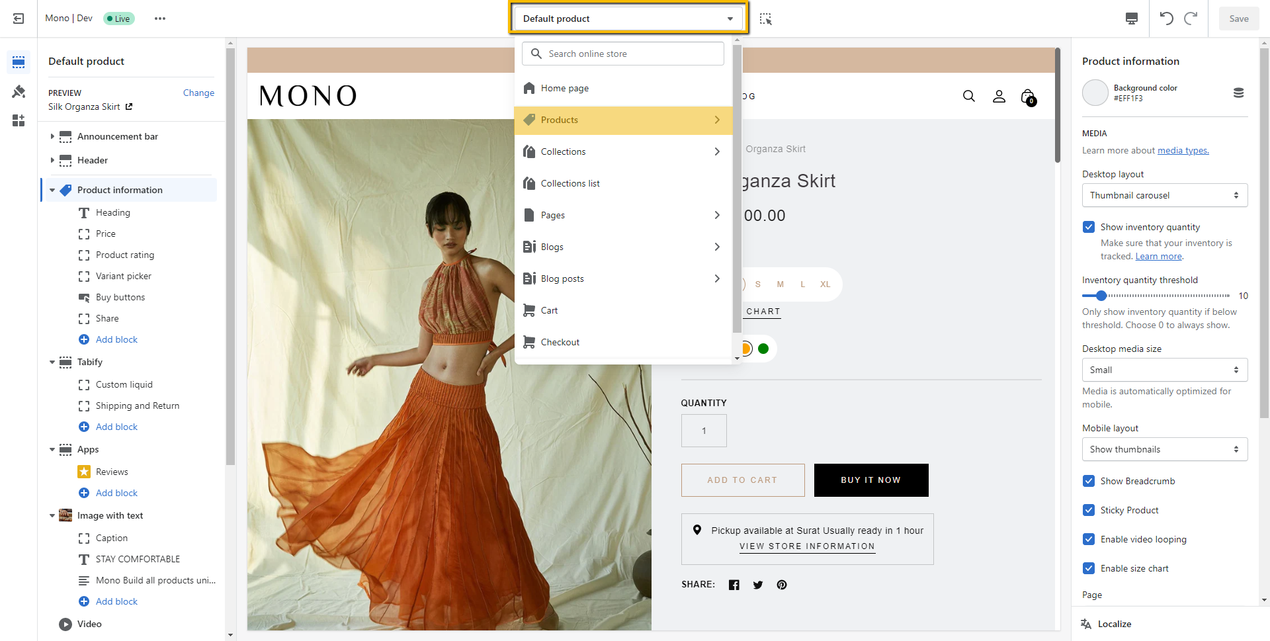
Task: Click the store search magnifier icon
Action: pyautogui.click(x=969, y=96)
